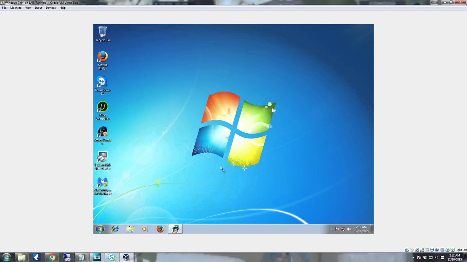This screenshot has height=262, width=467.
Task: Click VirtualBox mouse integration indicator
Action: pyautogui.click(x=447, y=250)
